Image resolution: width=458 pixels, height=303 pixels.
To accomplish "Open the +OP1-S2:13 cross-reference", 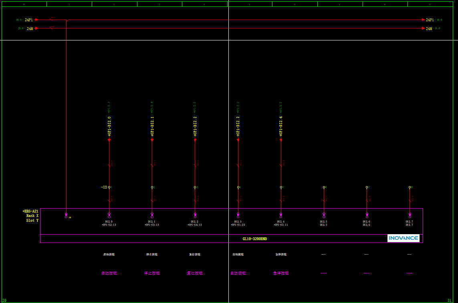I will 109,225.
